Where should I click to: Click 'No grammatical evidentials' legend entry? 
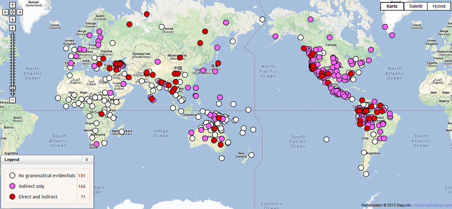click(47, 176)
